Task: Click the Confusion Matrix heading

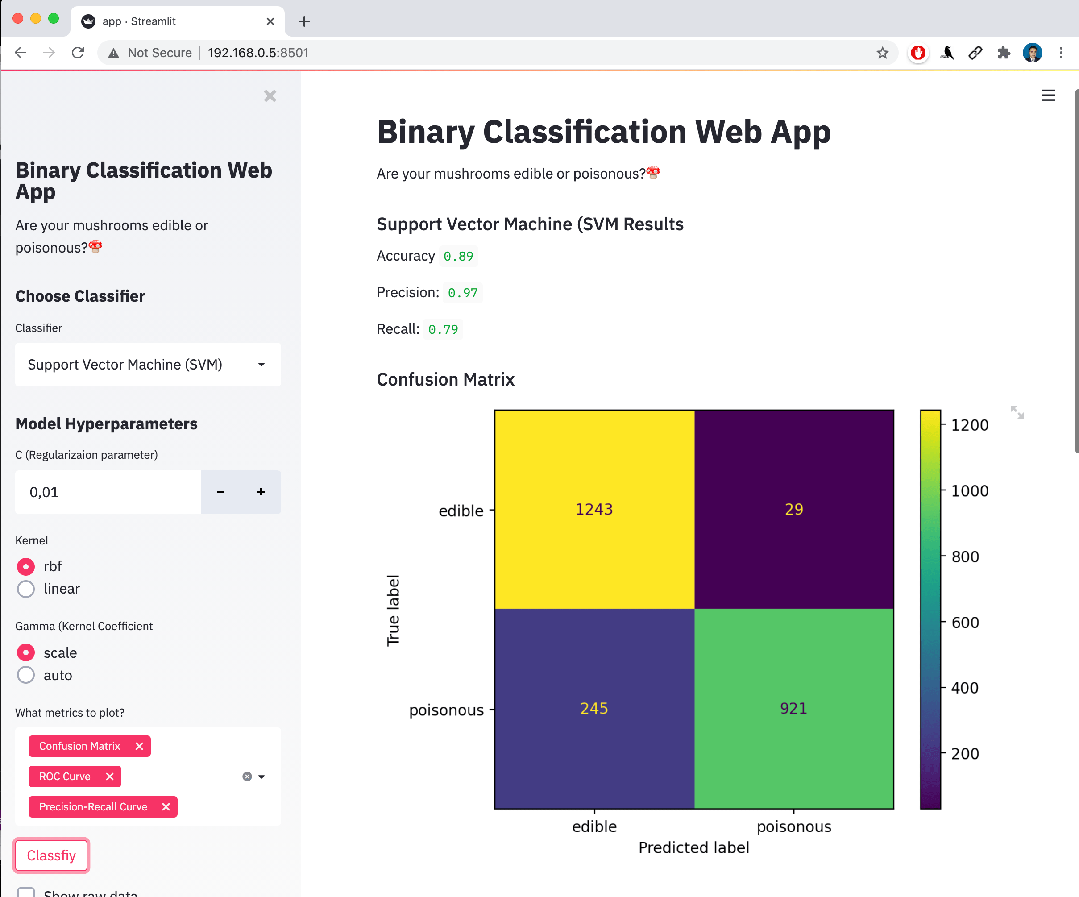Action: [445, 380]
